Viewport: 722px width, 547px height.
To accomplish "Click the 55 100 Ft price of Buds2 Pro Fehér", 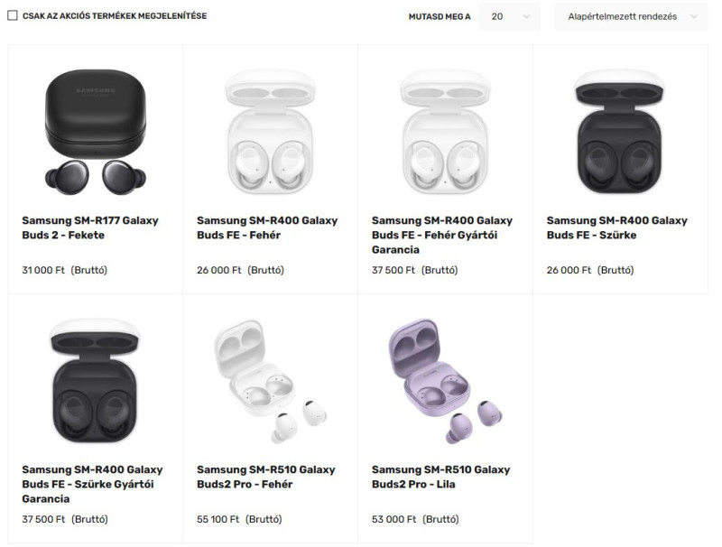I will tap(218, 519).
